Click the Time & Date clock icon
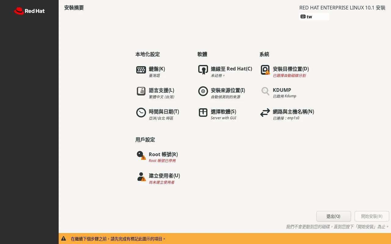391x244 pixels. (x=141, y=113)
